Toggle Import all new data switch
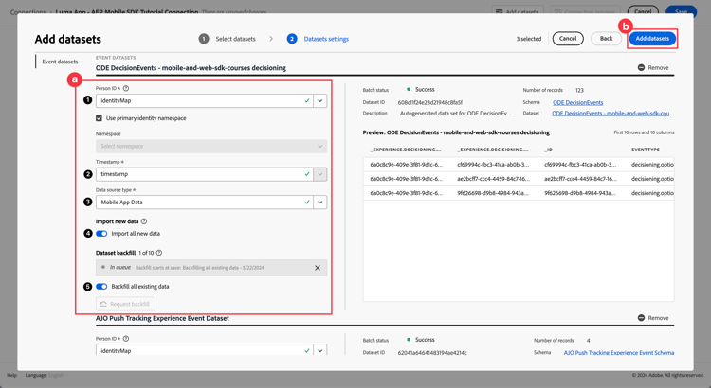Screen dimensions: 711x388 click(101, 233)
